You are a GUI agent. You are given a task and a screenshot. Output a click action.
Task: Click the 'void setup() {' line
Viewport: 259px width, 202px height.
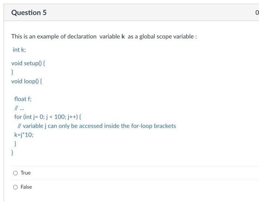click(x=28, y=63)
